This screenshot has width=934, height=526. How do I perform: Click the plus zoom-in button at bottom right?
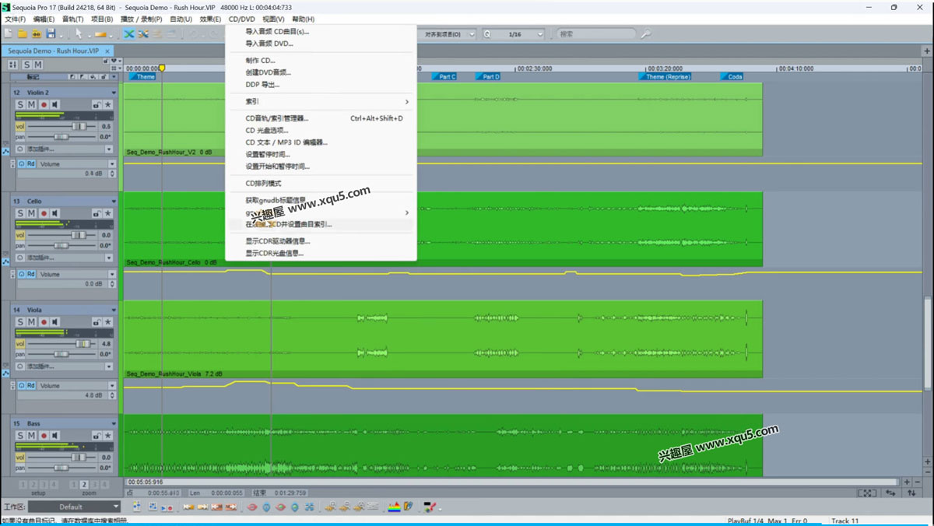907,482
